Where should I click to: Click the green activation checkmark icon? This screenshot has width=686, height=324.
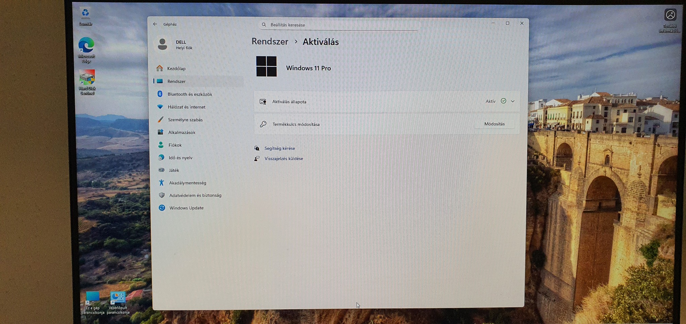click(x=503, y=101)
